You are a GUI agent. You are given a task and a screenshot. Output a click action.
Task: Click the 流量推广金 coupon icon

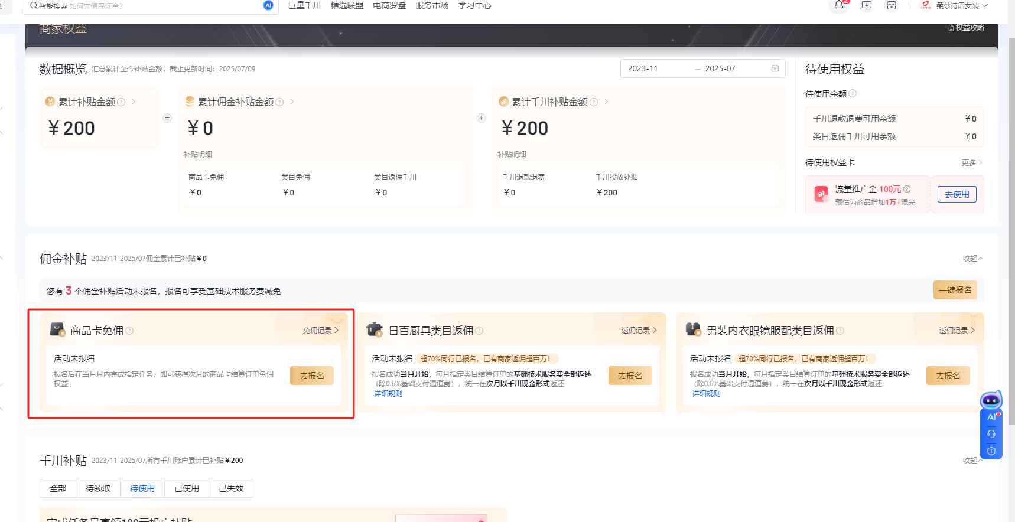(x=821, y=194)
